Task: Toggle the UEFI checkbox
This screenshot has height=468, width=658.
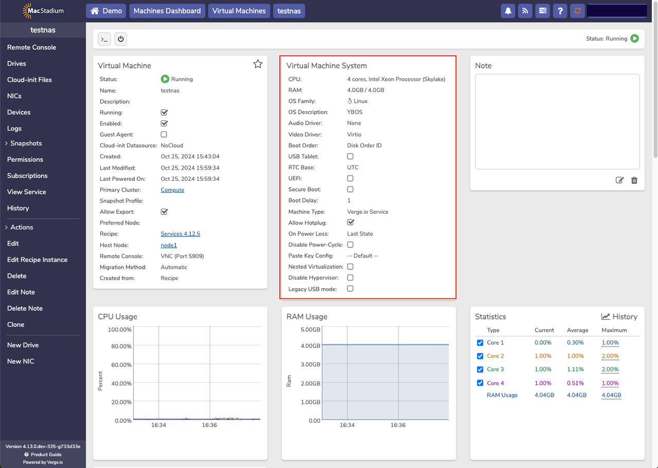Action: coord(350,178)
